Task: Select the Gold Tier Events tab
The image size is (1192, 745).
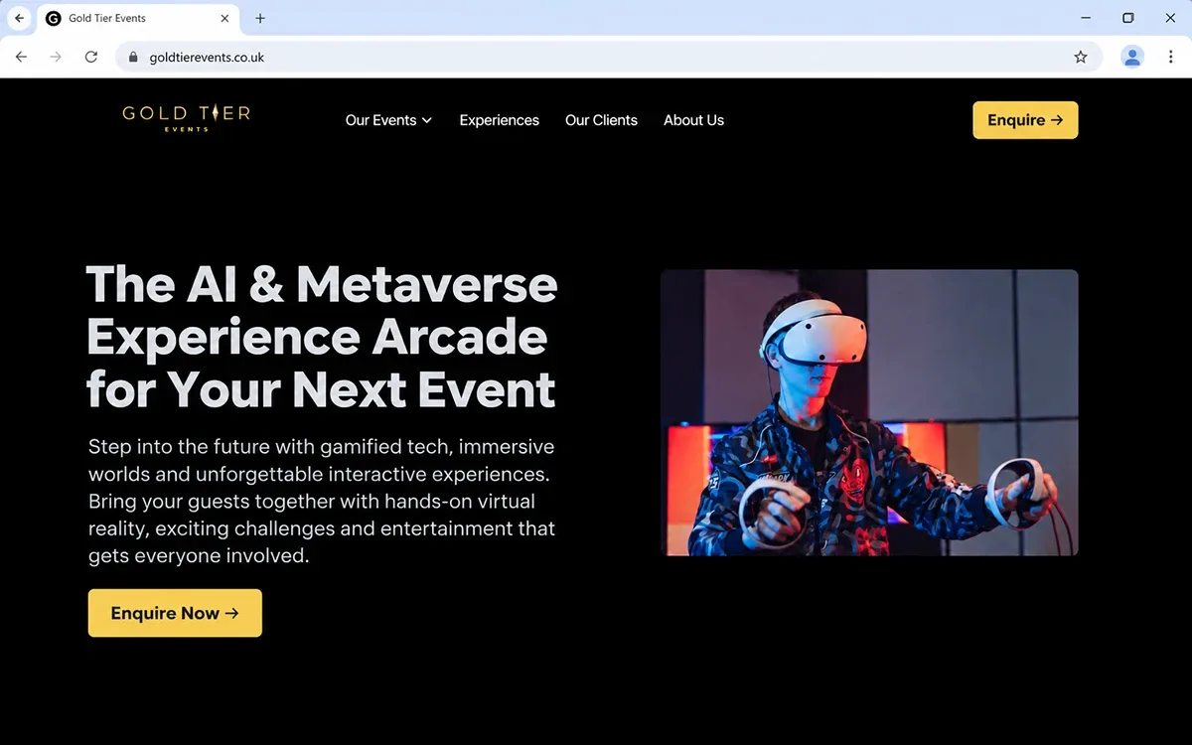Action: (137, 18)
